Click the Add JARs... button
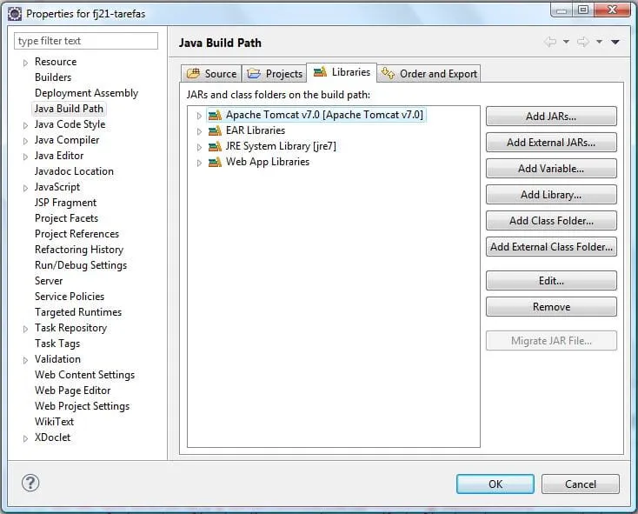Screen dimensions: 638x514 pyautogui.click(x=551, y=117)
